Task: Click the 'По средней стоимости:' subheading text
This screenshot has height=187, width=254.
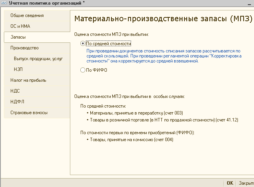Action: (x=103, y=106)
